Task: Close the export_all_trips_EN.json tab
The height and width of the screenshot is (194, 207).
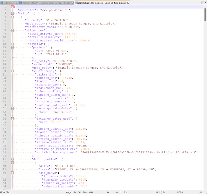Action: [x=128, y=3]
